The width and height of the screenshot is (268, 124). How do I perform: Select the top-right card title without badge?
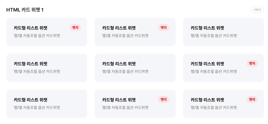tap(207, 28)
